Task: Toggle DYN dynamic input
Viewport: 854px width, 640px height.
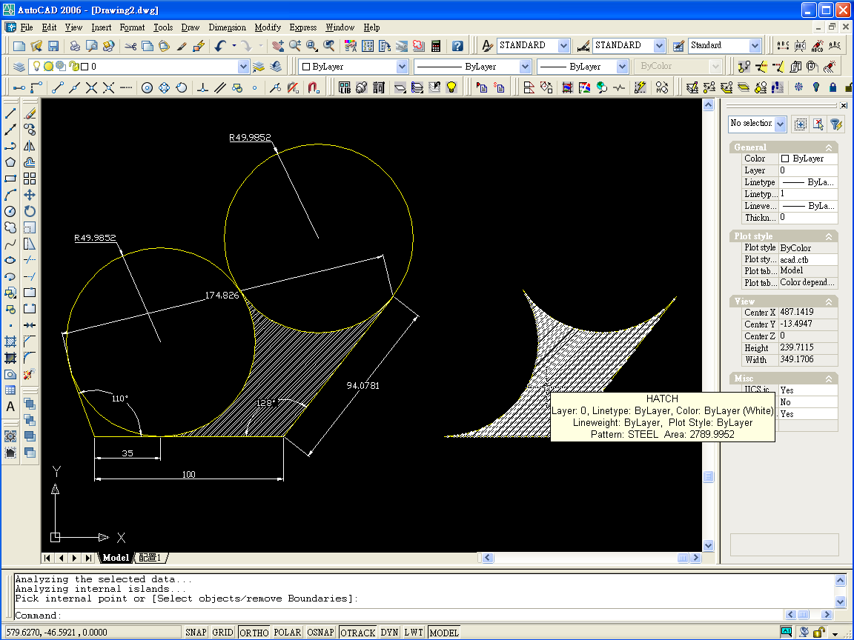Action: (x=389, y=633)
